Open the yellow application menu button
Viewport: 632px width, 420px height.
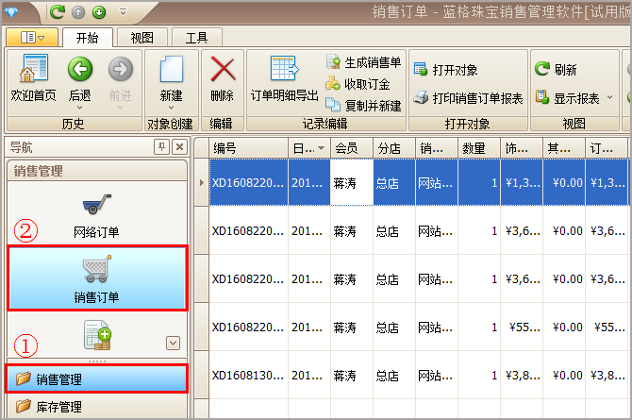coord(32,38)
